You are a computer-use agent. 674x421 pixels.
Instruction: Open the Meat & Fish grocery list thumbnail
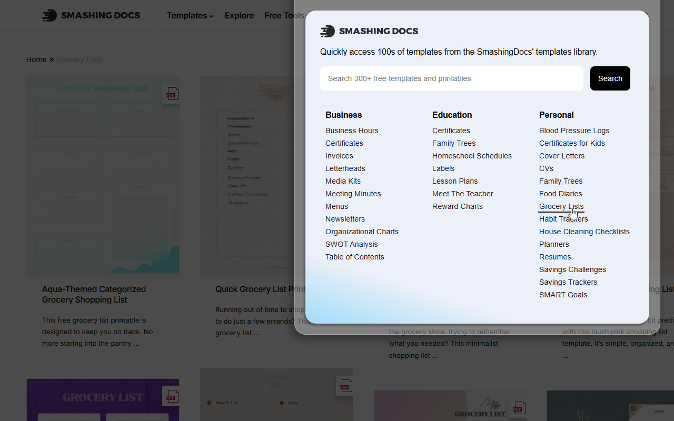pyautogui.click(x=276, y=395)
